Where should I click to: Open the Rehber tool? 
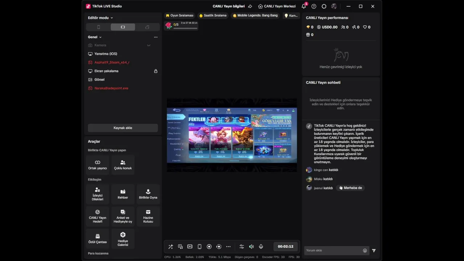(123, 194)
